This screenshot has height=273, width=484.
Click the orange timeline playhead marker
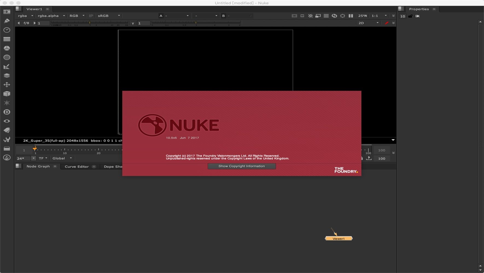35,149
